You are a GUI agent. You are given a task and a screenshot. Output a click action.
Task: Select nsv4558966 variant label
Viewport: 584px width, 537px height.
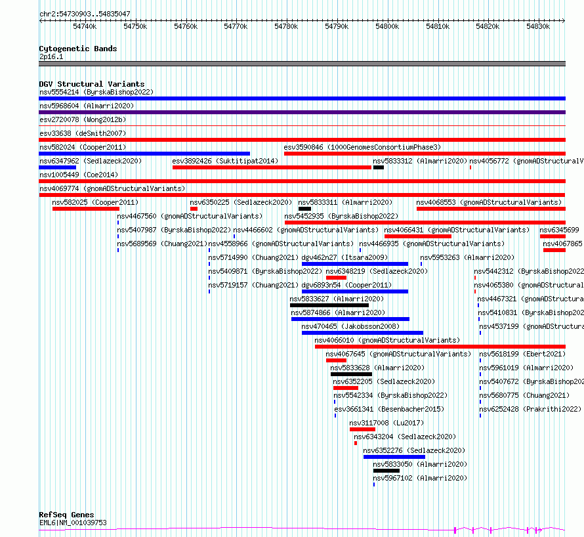(281, 244)
